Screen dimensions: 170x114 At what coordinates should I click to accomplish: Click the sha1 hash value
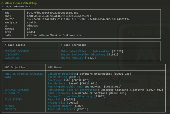pos(59,16)
